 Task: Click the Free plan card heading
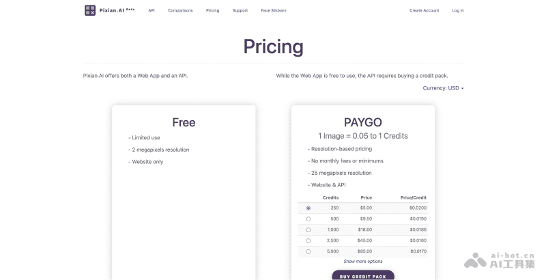(x=184, y=123)
